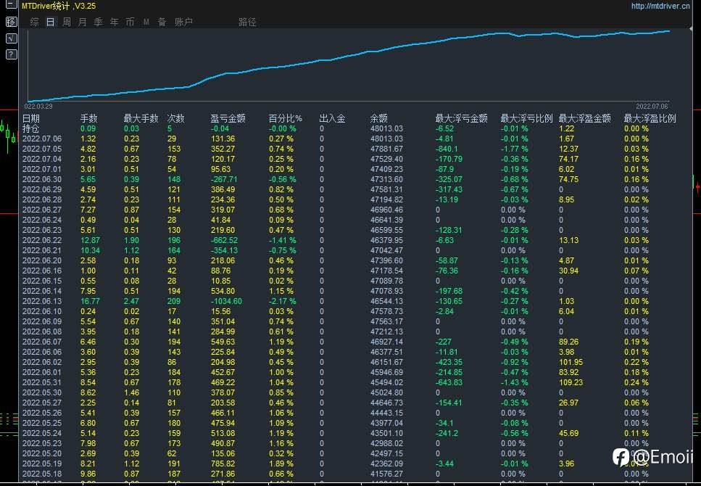Click the 最大手数 column header

click(141, 118)
